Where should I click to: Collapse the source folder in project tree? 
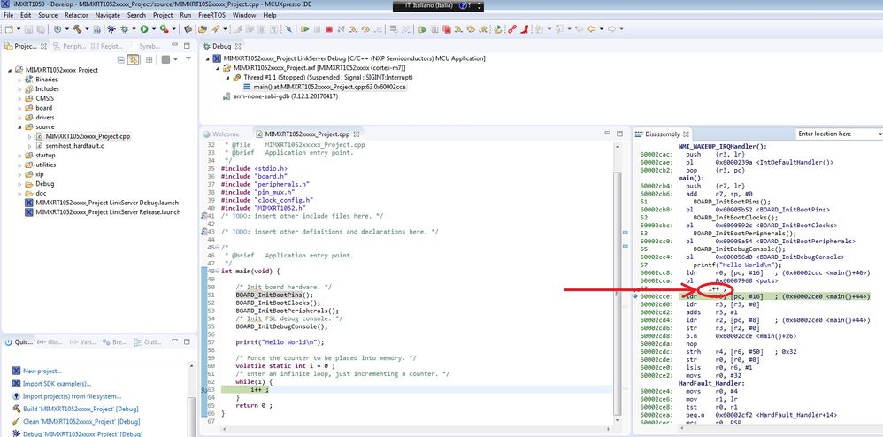[19, 126]
